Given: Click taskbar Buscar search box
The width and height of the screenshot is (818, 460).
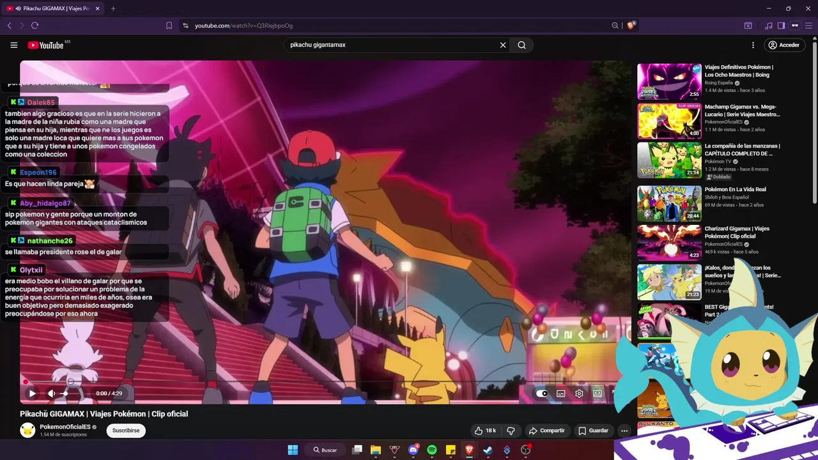Looking at the screenshot, I should coord(325,450).
